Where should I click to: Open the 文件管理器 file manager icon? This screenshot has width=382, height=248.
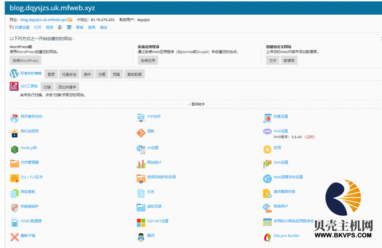pos(15,163)
